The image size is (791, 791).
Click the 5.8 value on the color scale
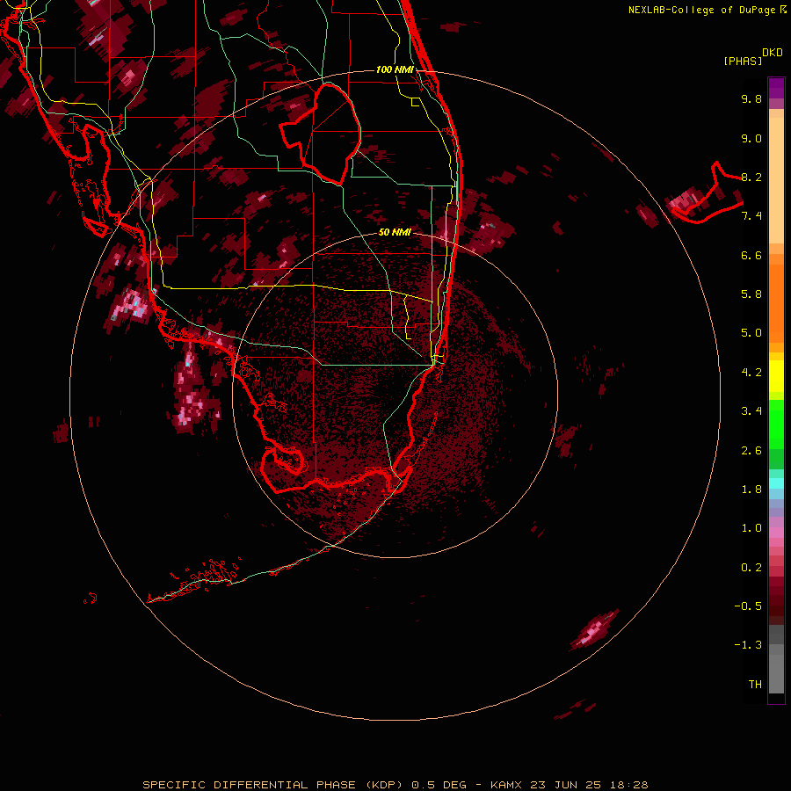tap(751, 294)
